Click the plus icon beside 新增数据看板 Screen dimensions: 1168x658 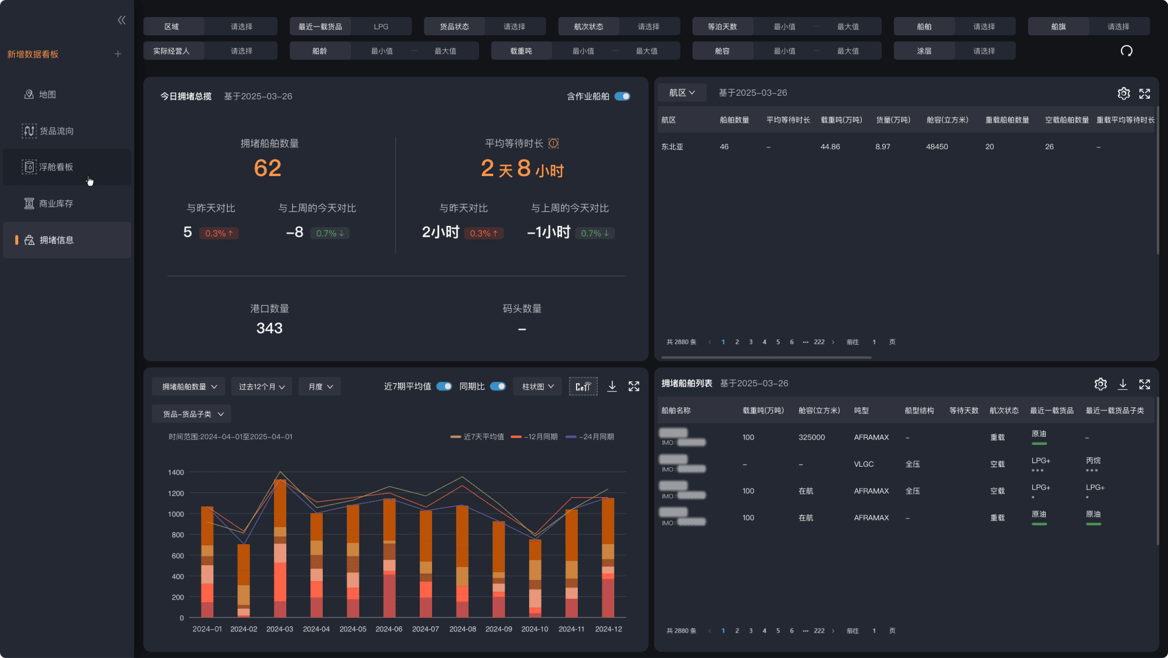(x=118, y=54)
